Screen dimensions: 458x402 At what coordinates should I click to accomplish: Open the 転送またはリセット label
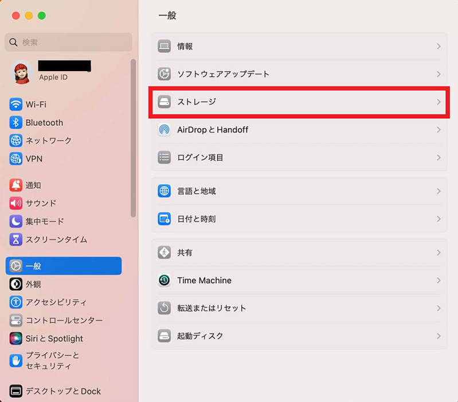pos(212,308)
